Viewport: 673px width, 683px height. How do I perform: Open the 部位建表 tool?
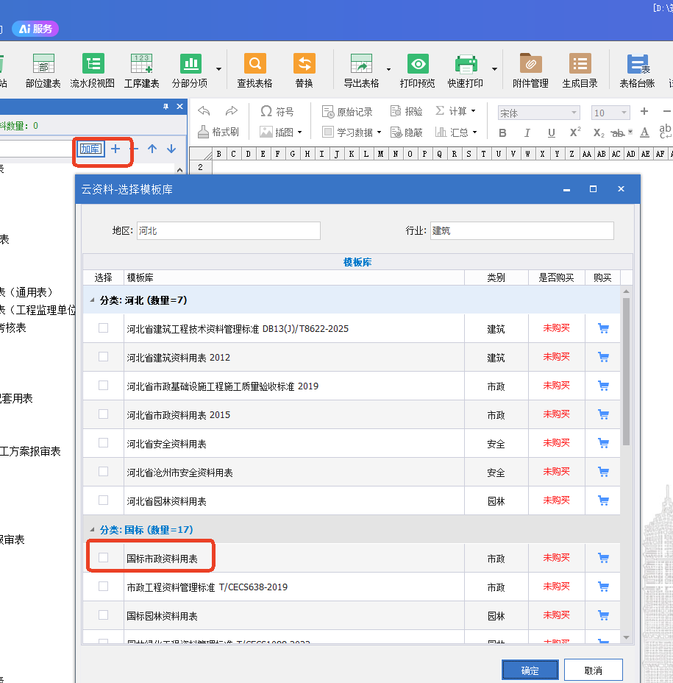[x=43, y=71]
